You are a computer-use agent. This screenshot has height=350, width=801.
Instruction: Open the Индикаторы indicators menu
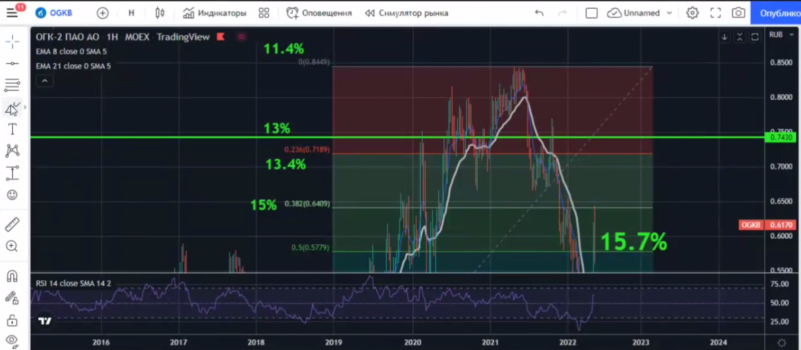(214, 13)
